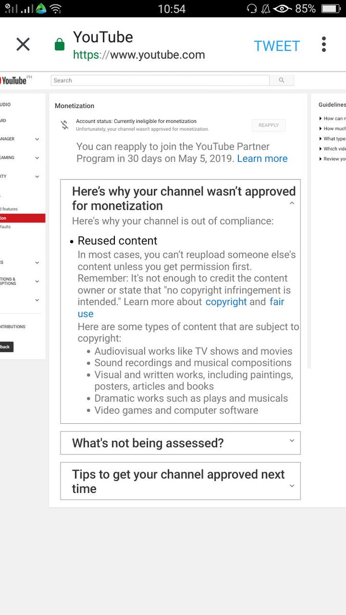
Task: Follow the Learn more link
Action: [x=262, y=159]
